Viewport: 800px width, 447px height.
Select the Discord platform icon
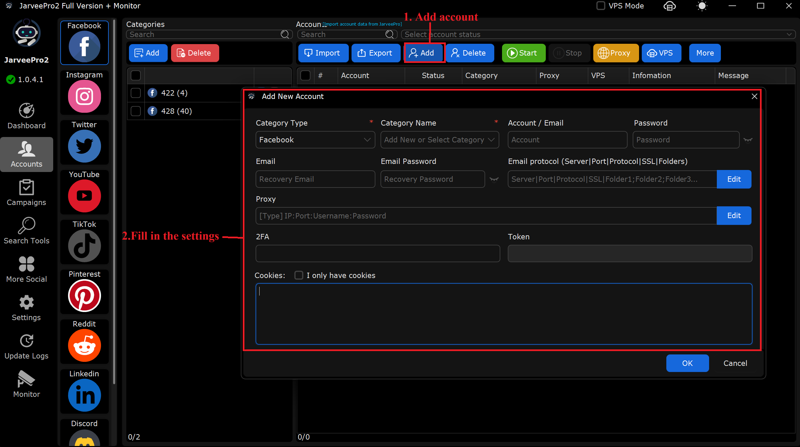pyautogui.click(x=84, y=438)
